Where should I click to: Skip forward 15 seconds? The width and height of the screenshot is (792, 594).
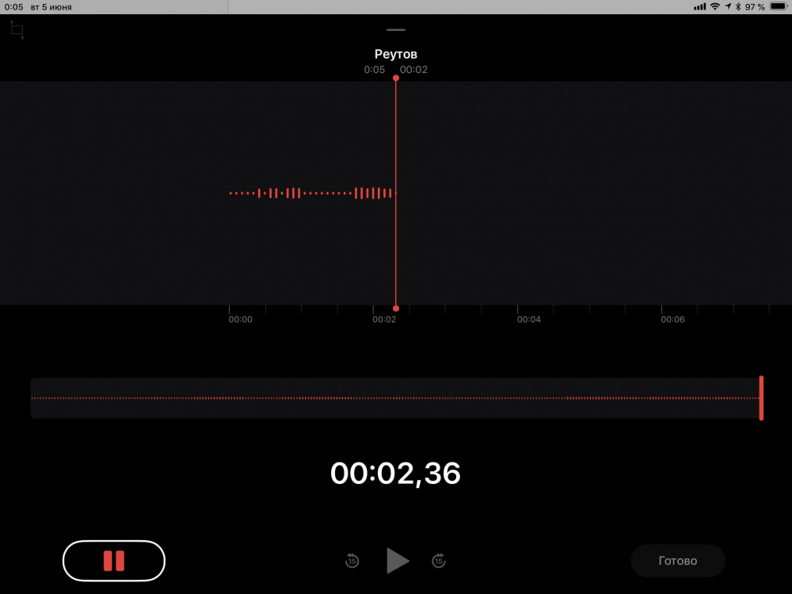[439, 561]
